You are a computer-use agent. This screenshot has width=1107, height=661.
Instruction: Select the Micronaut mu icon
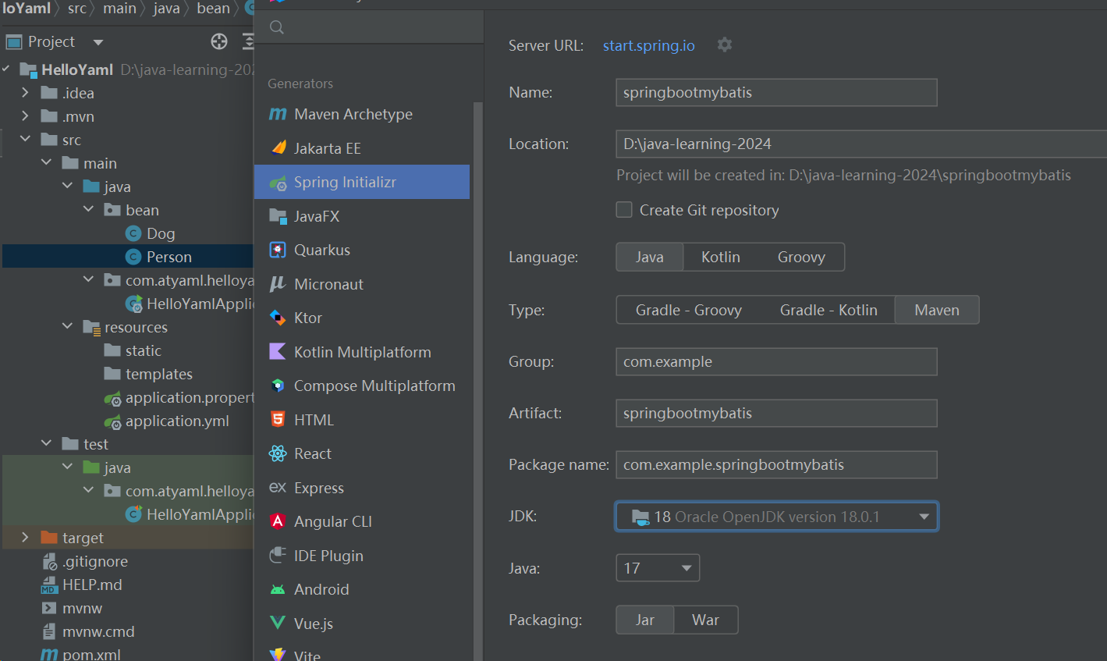click(x=278, y=284)
